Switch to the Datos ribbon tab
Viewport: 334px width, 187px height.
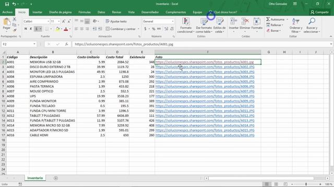click(x=101, y=12)
